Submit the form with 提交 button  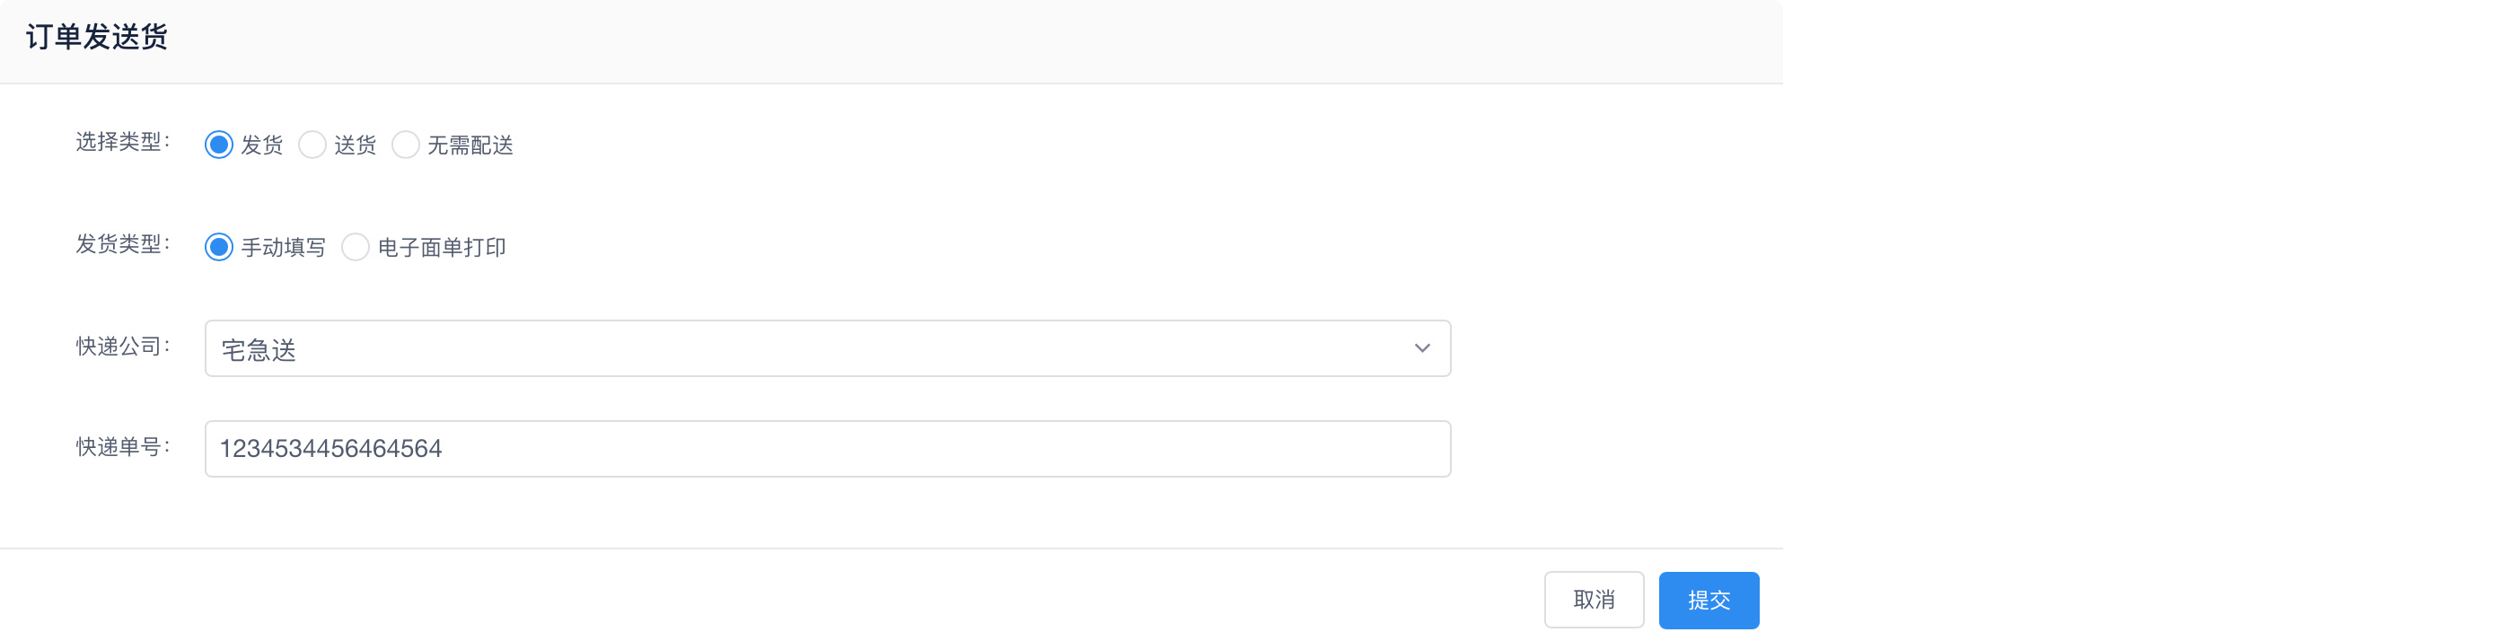pyautogui.click(x=1709, y=600)
